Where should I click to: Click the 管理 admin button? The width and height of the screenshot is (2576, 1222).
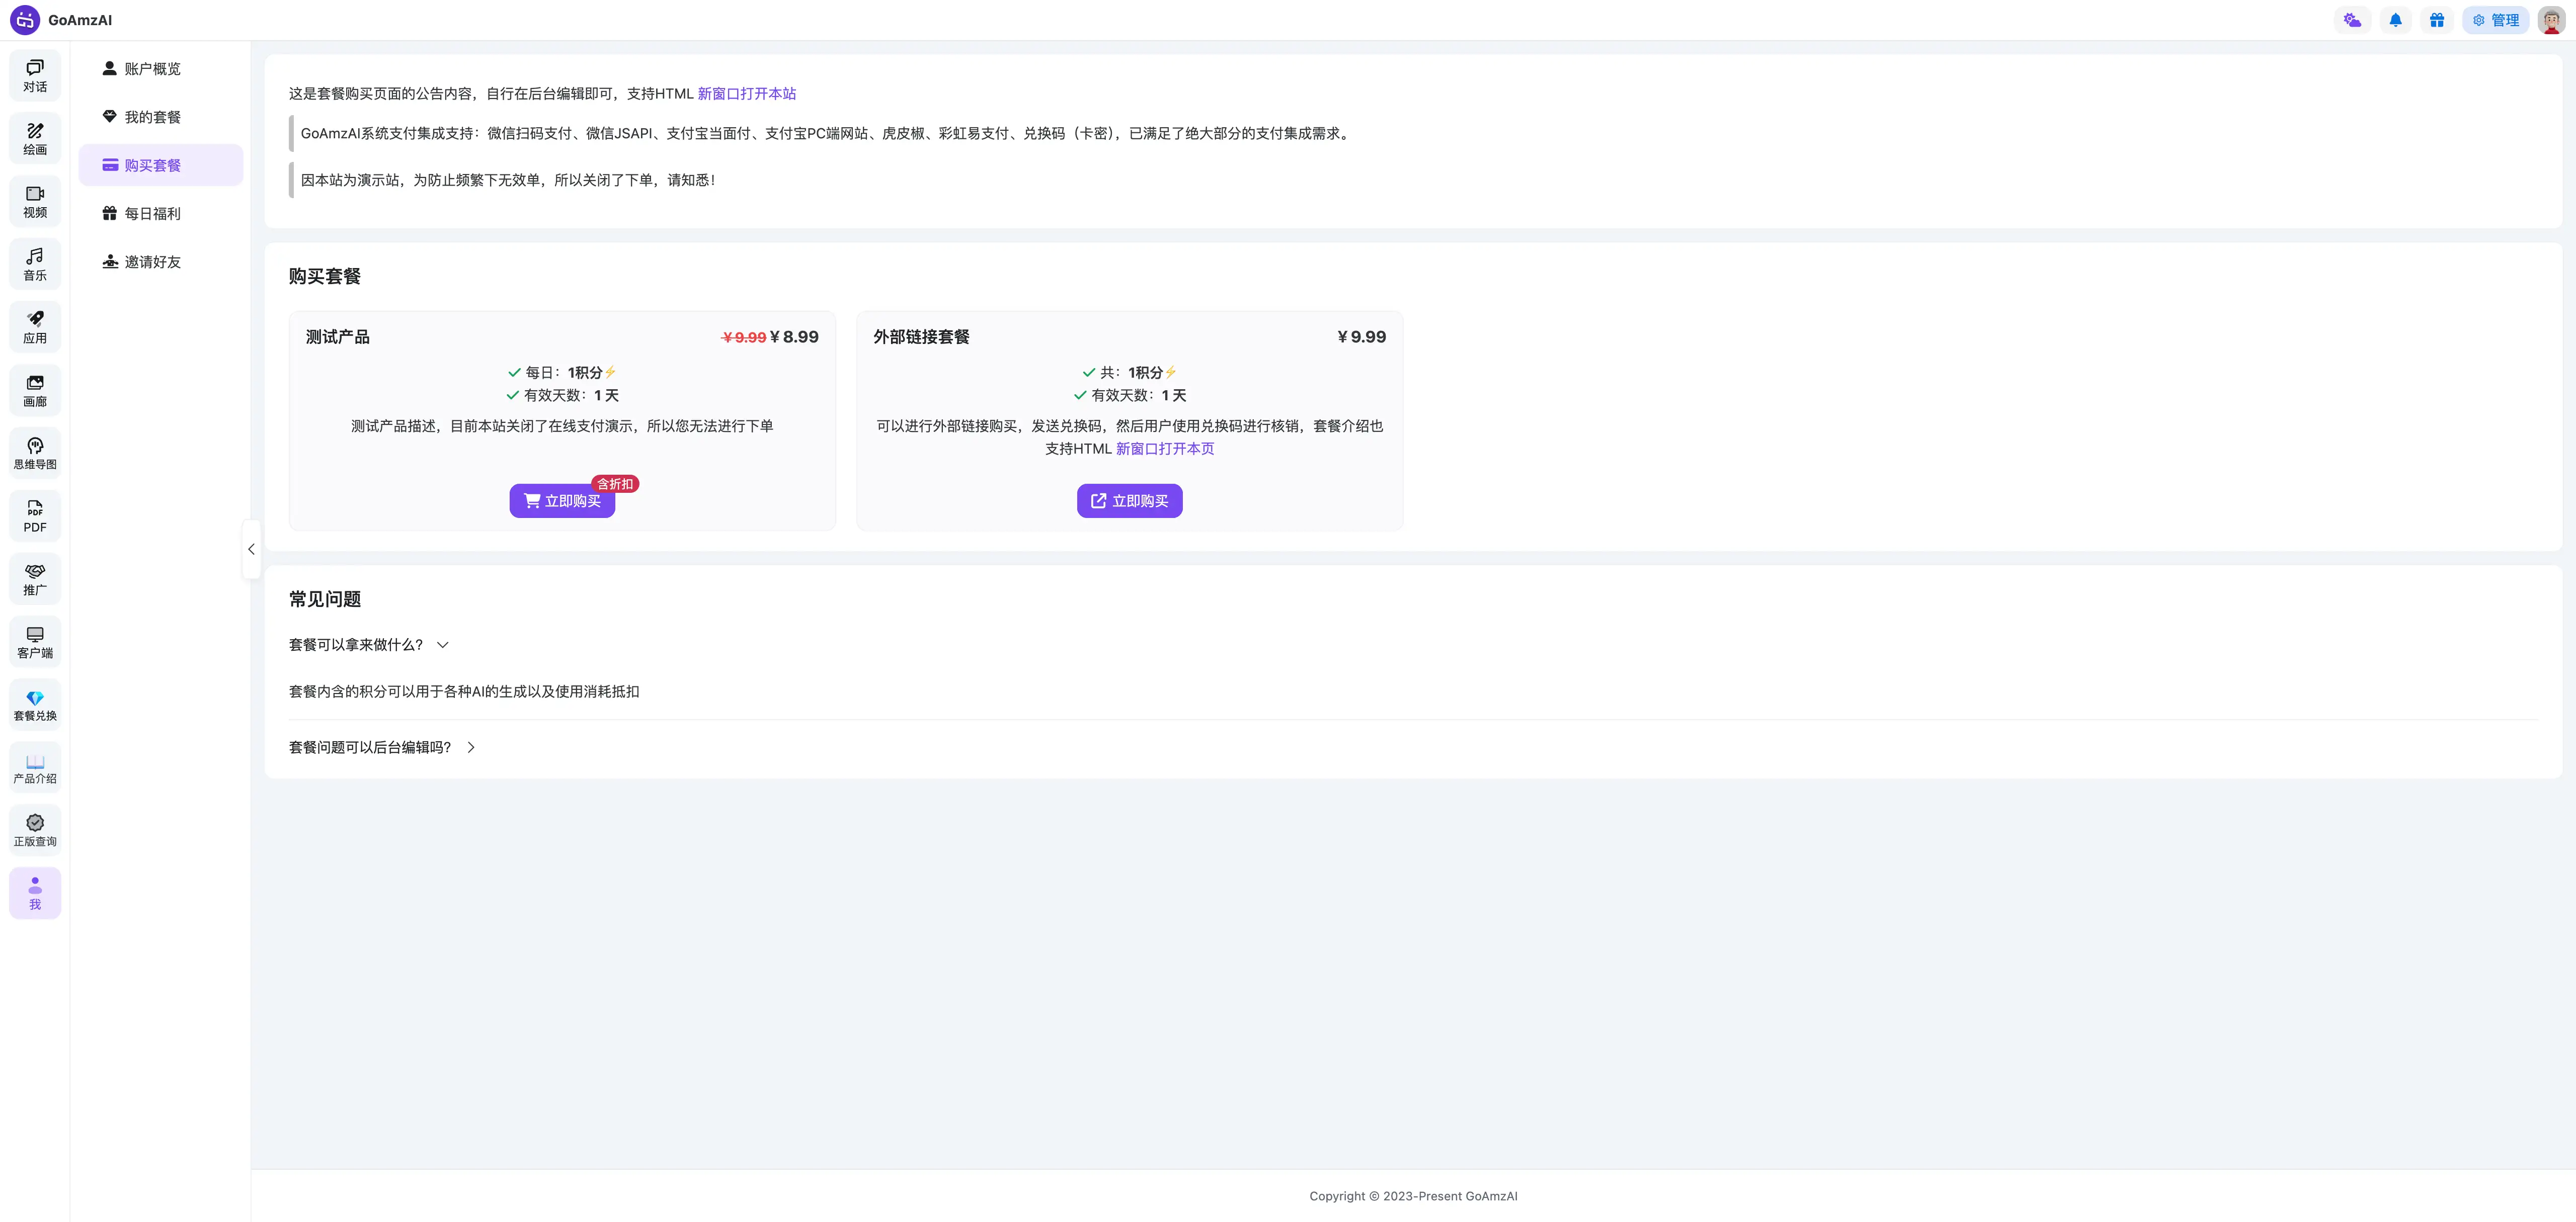coord(2495,20)
